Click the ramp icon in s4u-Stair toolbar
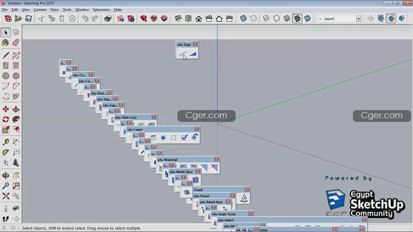The width and height of the screenshot is (413, 232). [x=193, y=54]
